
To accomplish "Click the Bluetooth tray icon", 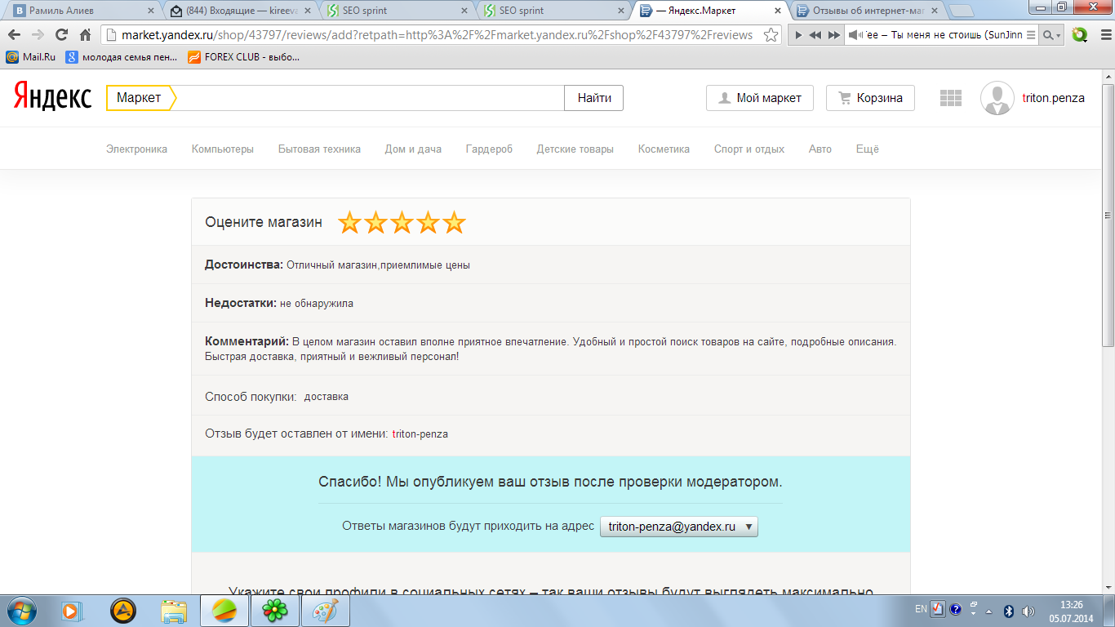I will (x=1008, y=611).
